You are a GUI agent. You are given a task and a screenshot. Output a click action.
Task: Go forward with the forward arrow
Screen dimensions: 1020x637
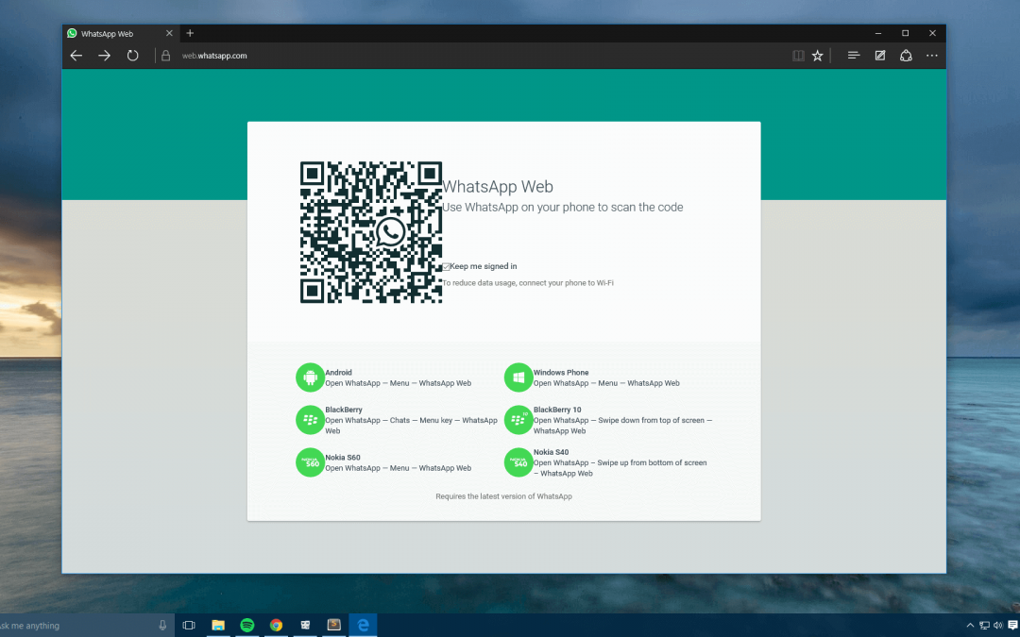[104, 56]
